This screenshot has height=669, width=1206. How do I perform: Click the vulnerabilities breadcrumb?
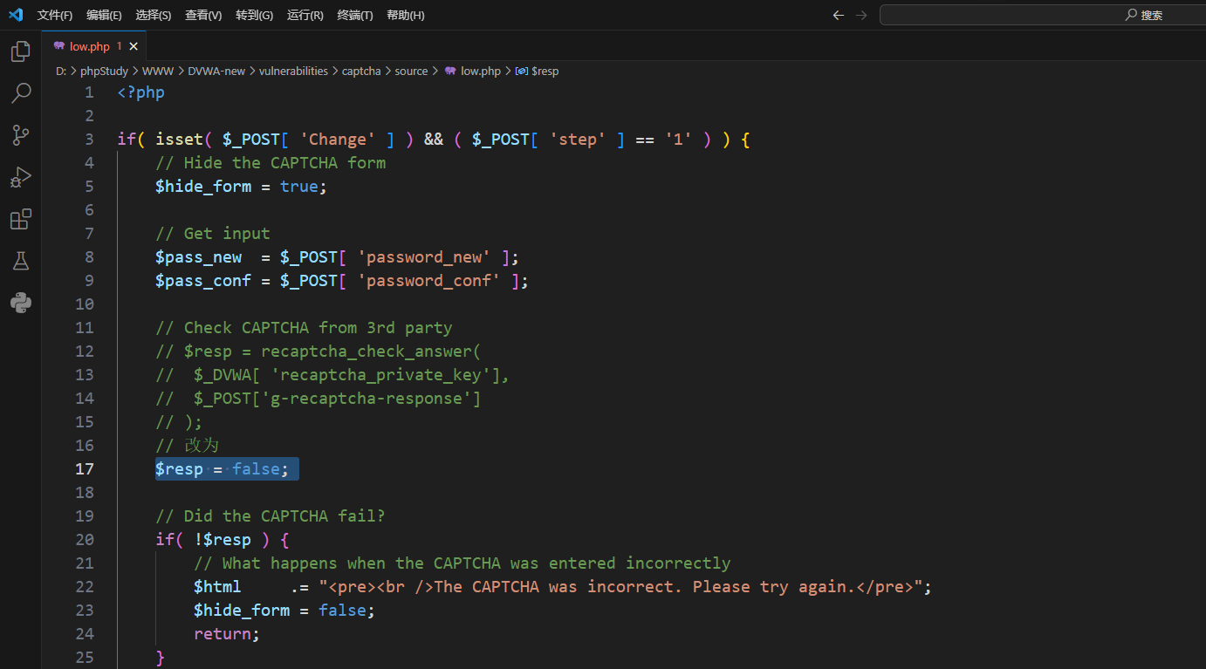coord(293,72)
